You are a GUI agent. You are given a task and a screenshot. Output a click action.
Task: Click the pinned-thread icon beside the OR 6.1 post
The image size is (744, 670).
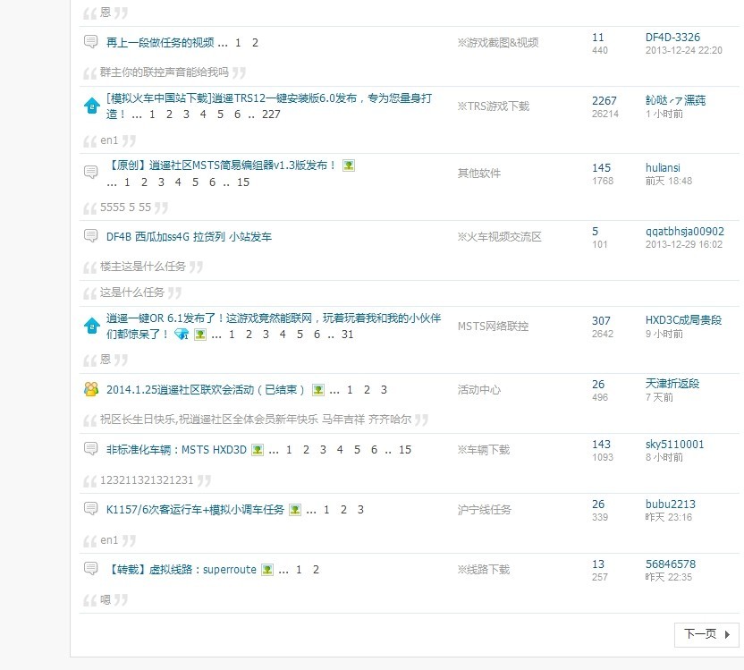[91, 326]
